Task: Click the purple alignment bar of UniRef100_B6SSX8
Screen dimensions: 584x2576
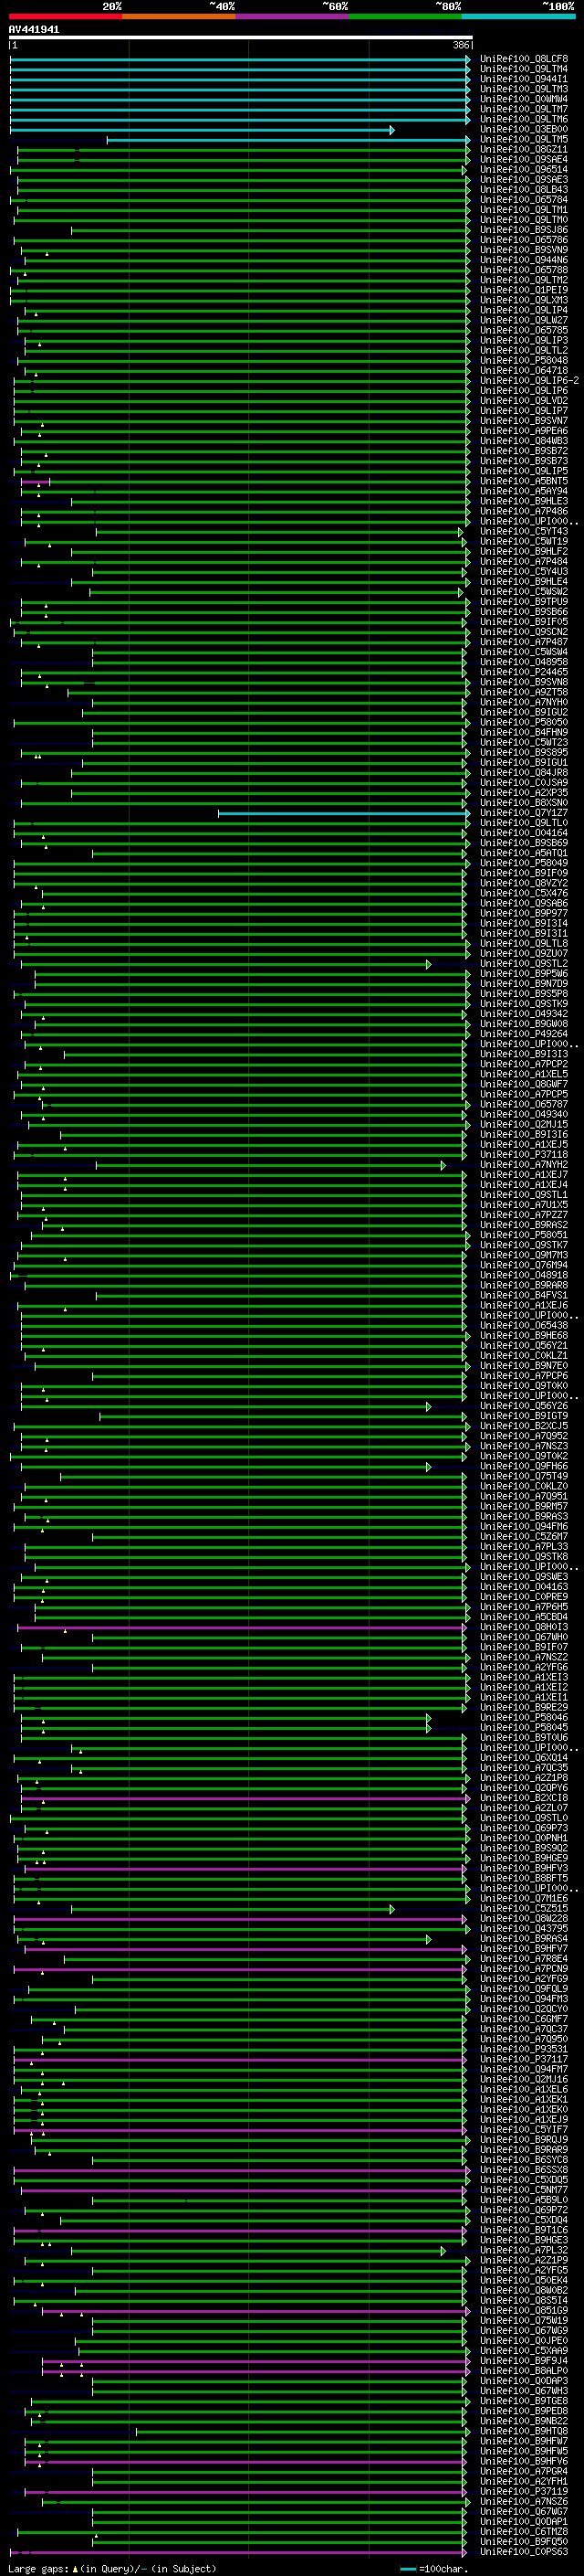Action: point(241,2170)
